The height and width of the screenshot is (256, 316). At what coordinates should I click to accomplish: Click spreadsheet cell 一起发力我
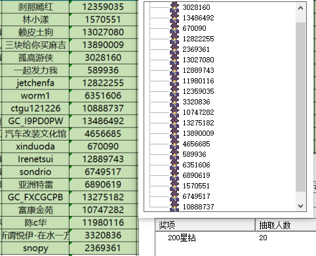(x=35, y=70)
